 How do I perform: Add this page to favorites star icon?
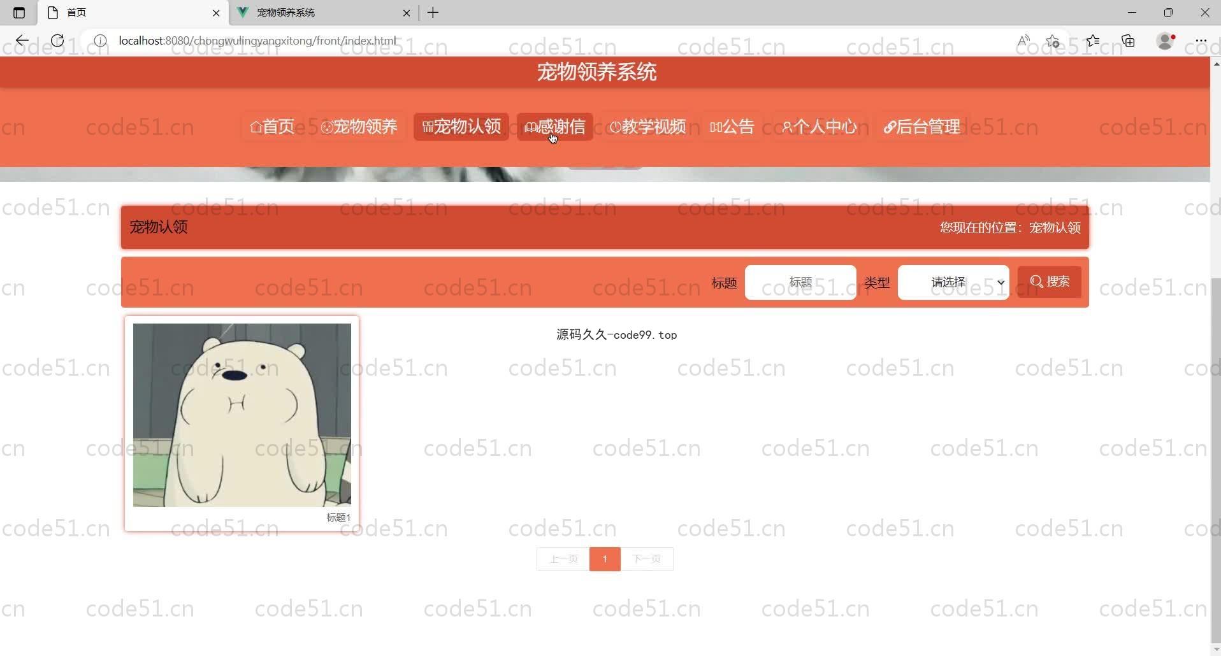tap(1053, 41)
